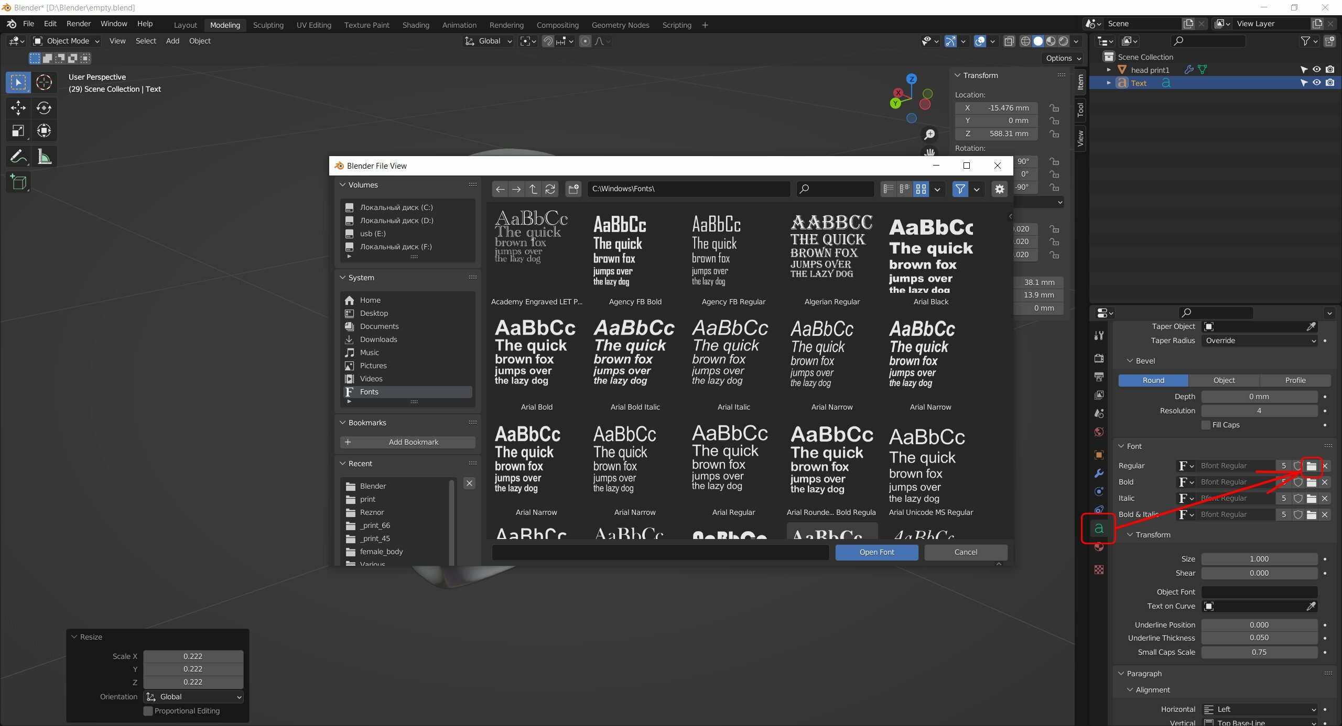
Task: Open Orientation Global dropdown in Resize panel
Action: pyautogui.click(x=193, y=697)
